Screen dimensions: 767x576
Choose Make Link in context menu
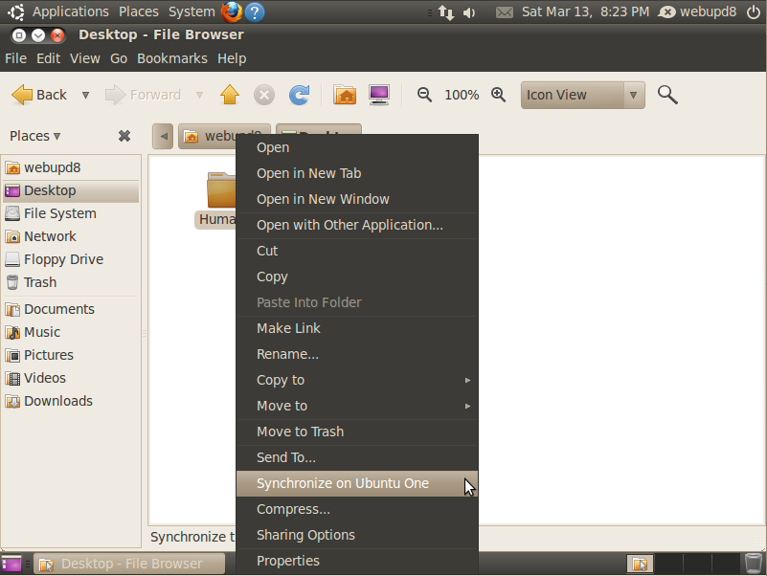pos(357,328)
